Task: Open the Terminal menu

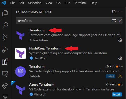Action: (x=80, y=3)
